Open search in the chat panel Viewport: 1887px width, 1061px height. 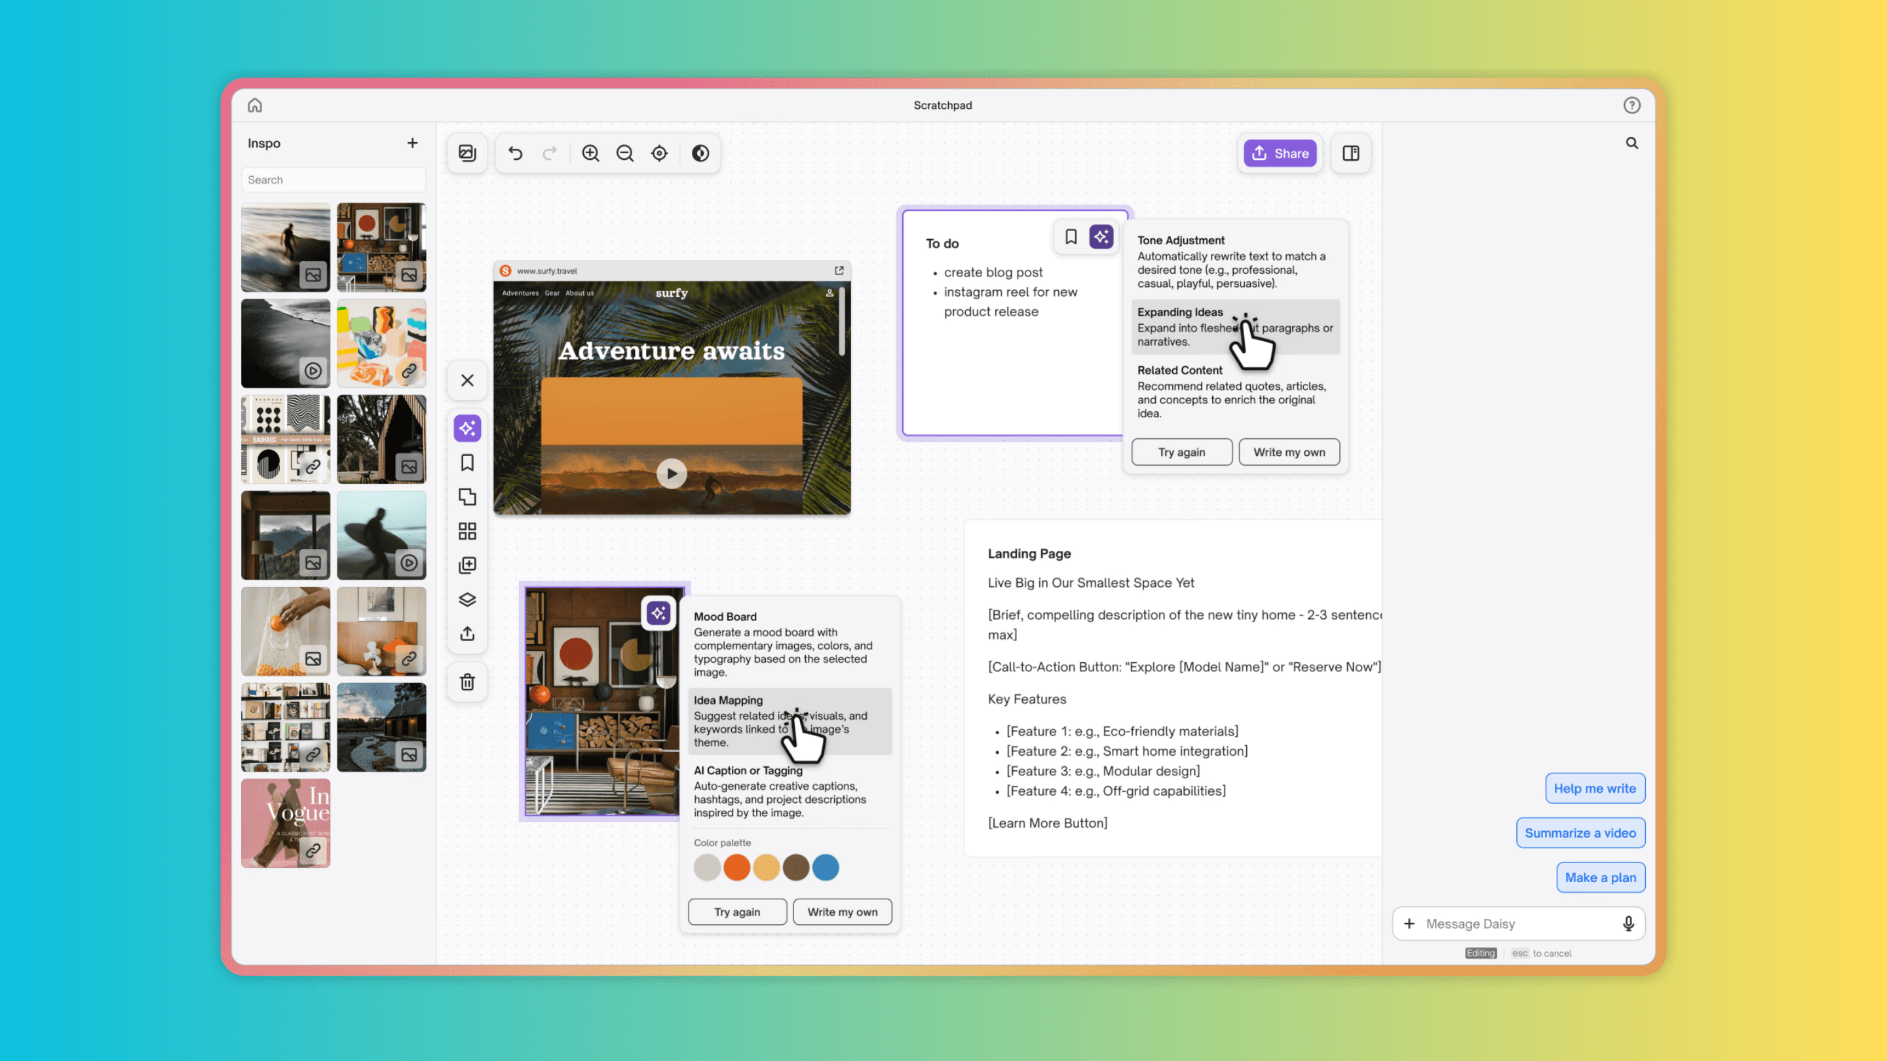[x=1631, y=143]
